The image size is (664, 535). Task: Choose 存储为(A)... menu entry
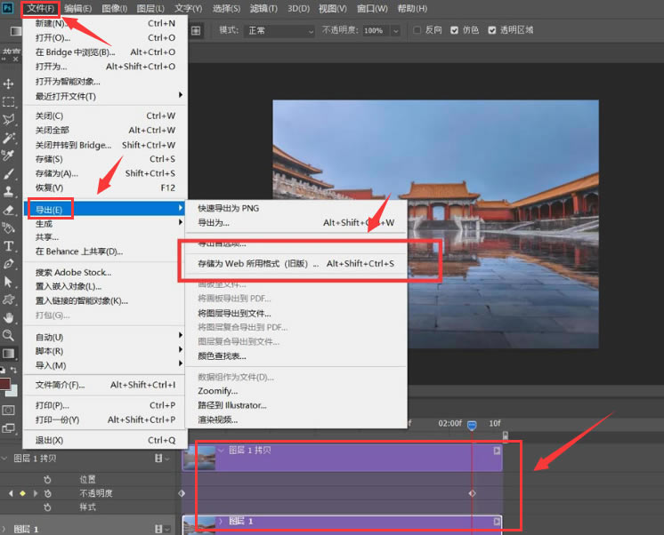point(105,173)
